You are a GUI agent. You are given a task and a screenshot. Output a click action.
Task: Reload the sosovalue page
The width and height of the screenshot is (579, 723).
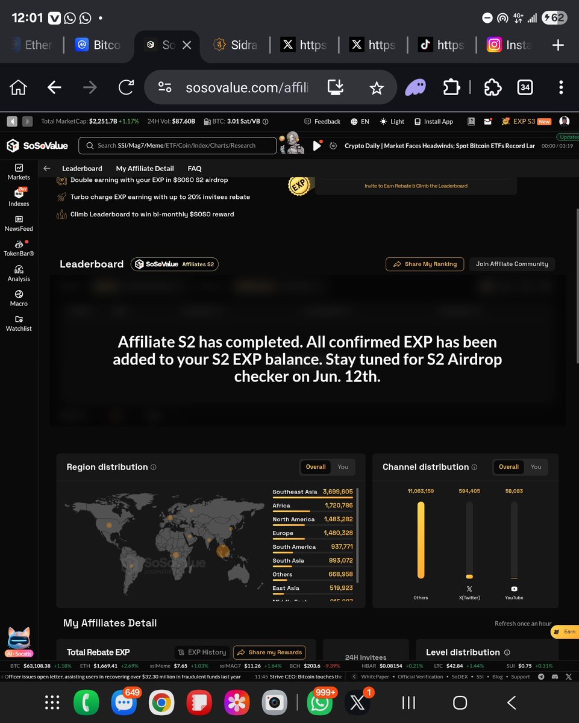(x=126, y=88)
